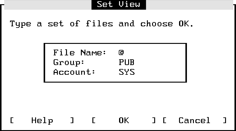Click the left bracket of Help button
236x131 pixels.
12,120
